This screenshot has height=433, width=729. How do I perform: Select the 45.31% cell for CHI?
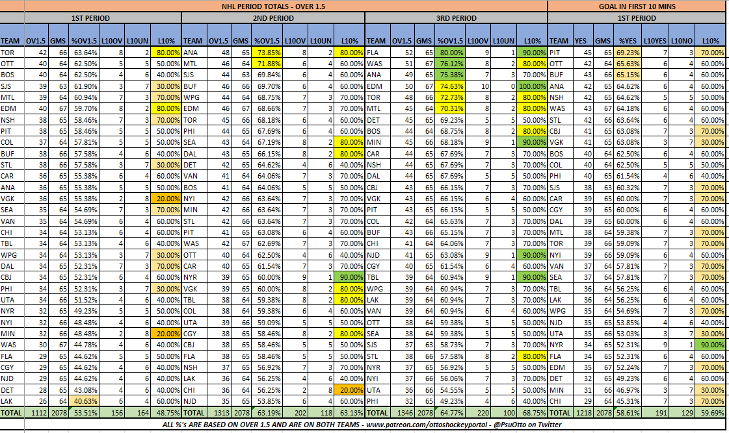pyautogui.click(x=628, y=401)
